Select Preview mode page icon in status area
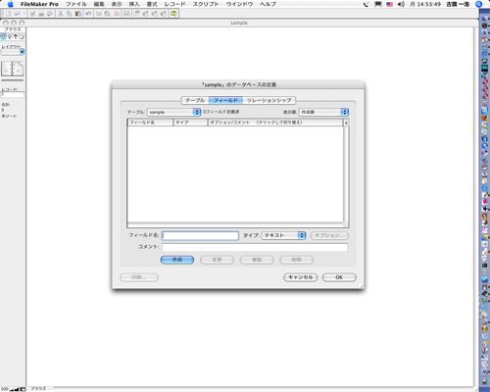The image size is (490, 392). [x=22, y=37]
